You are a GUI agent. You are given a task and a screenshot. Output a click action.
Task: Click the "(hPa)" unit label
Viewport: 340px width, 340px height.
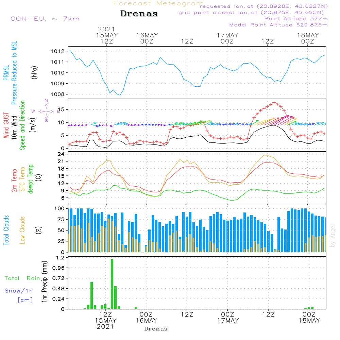click(x=34, y=72)
